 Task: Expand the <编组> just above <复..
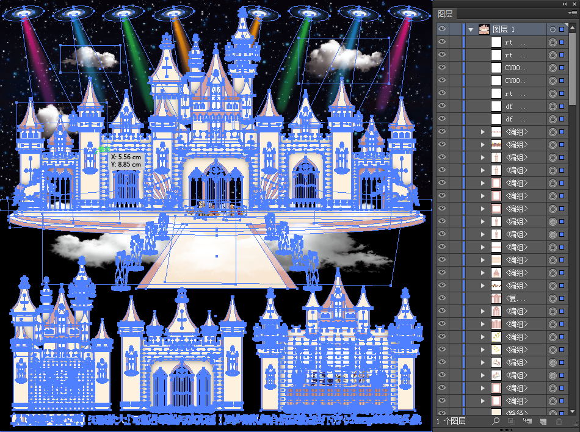coord(483,286)
